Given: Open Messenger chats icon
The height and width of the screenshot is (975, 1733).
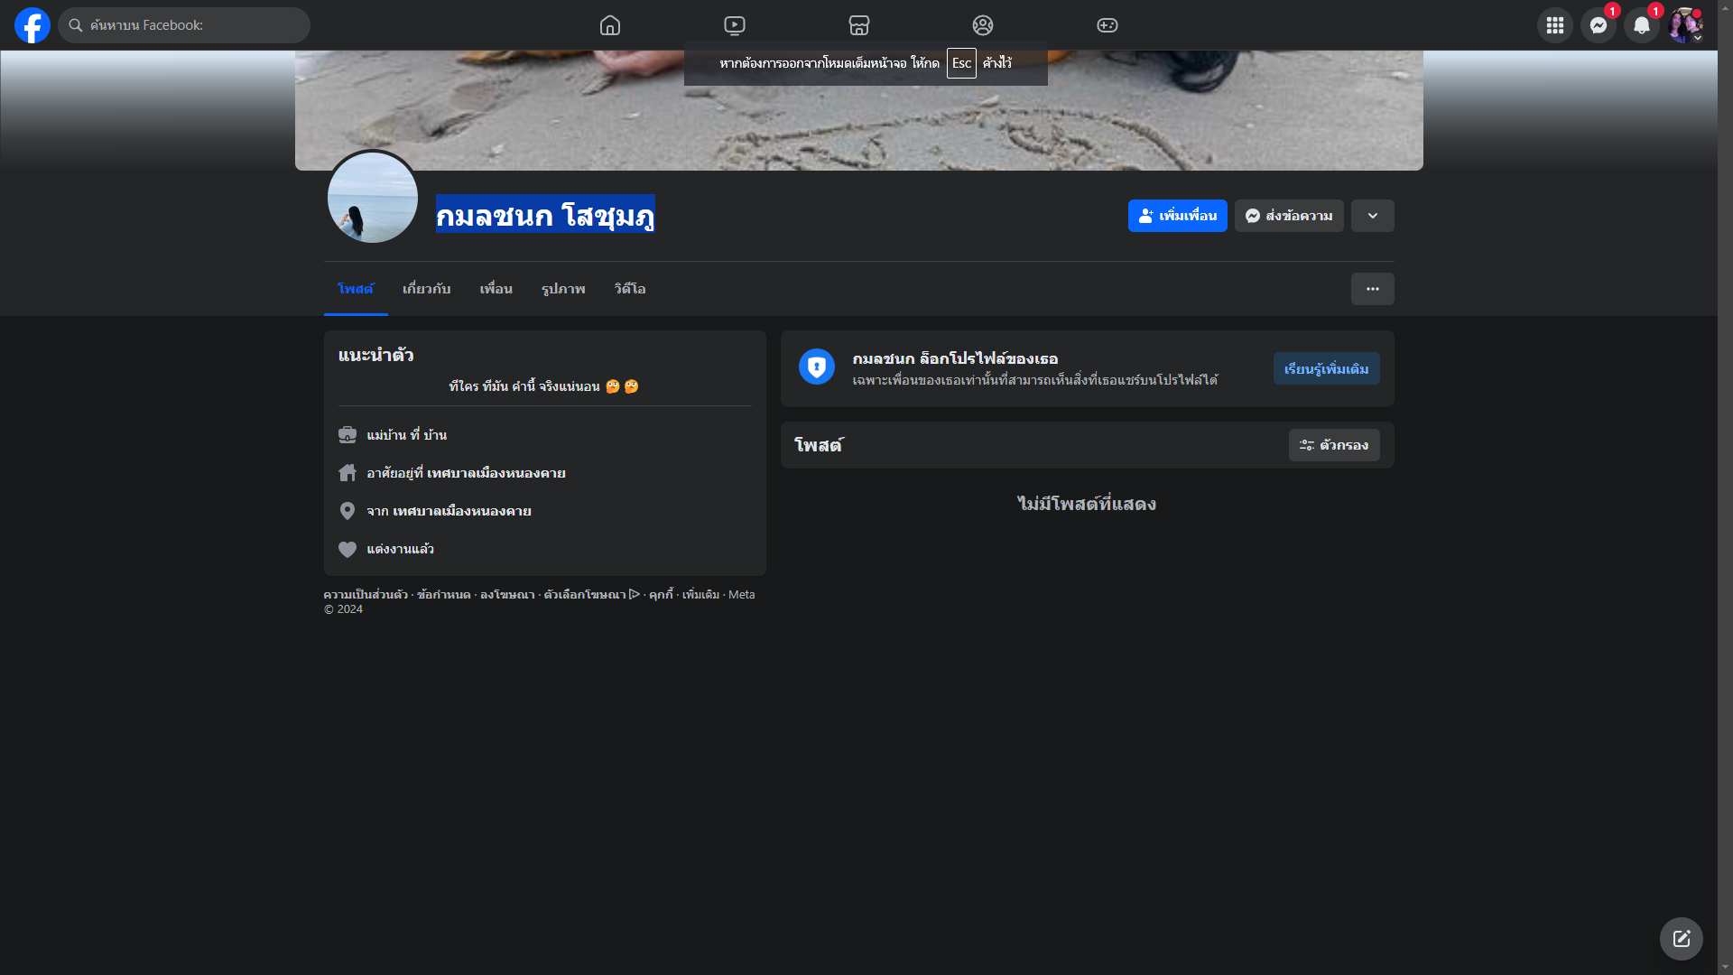Looking at the screenshot, I should pos(1598,25).
